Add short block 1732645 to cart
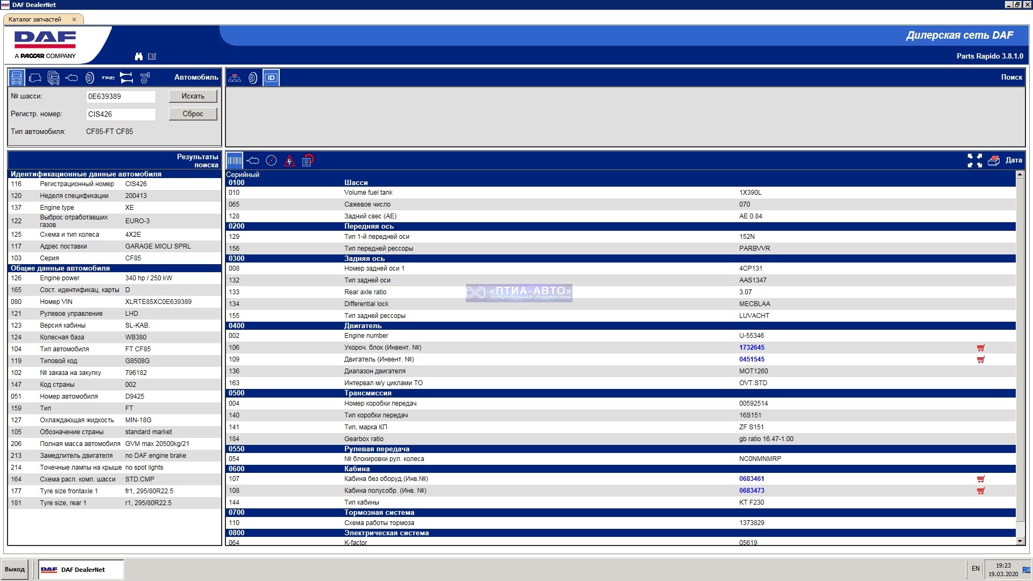 coord(981,348)
